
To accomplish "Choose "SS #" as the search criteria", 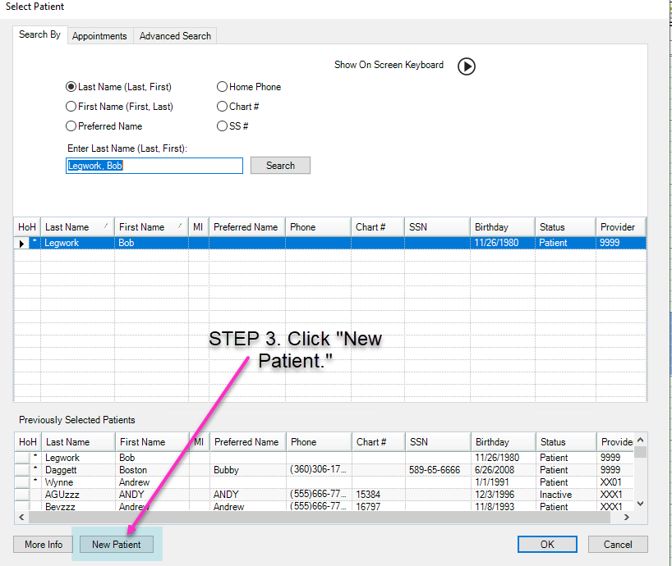I will coord(222,126).
